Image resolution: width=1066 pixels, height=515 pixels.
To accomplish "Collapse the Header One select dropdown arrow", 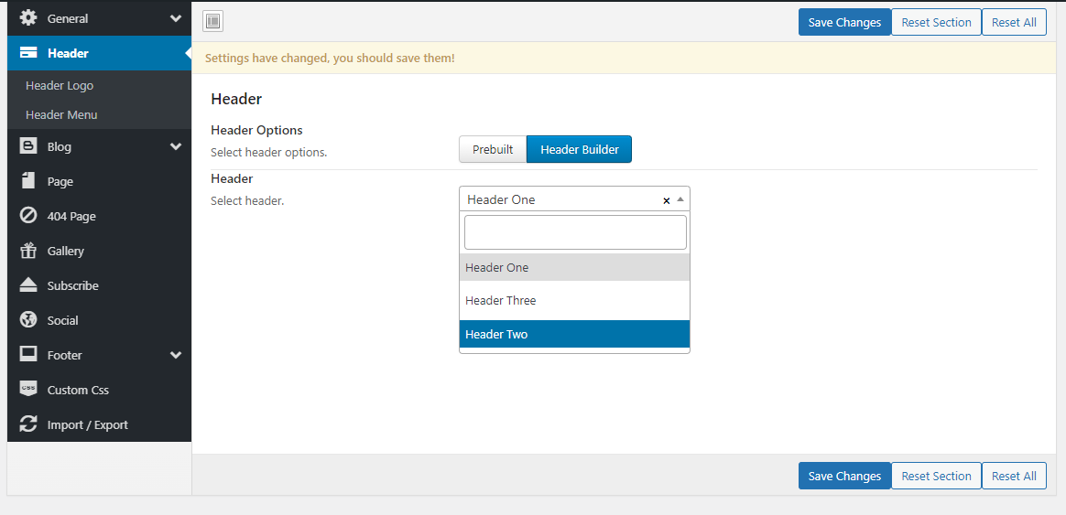I will [680, 199].
